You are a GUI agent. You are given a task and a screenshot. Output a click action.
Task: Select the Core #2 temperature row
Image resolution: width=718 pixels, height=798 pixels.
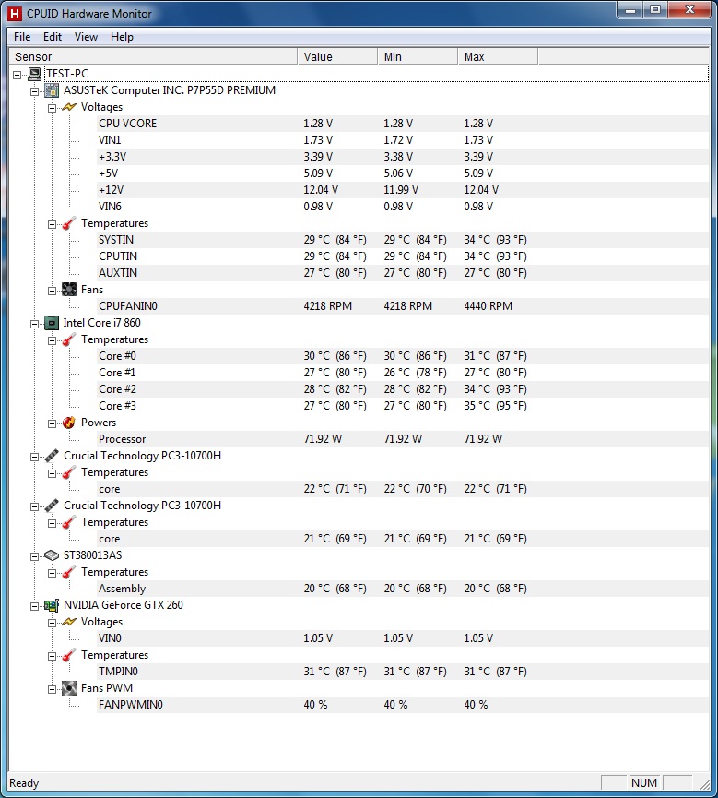[403, 389]
